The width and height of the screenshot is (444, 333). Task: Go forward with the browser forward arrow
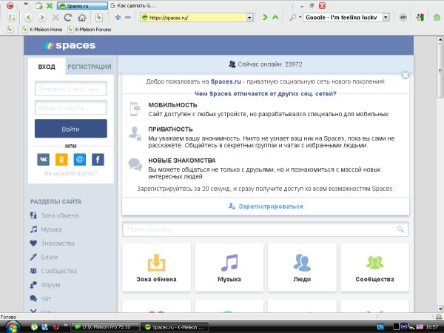(x=42, y=18)
